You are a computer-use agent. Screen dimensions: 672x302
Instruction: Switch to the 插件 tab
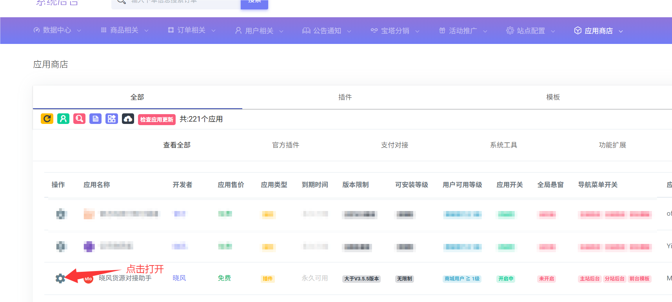pos(345,97)
